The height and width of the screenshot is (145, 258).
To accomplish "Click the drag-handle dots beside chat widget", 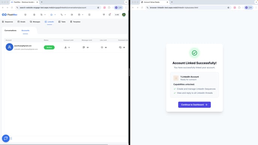I will pos(11,138).
